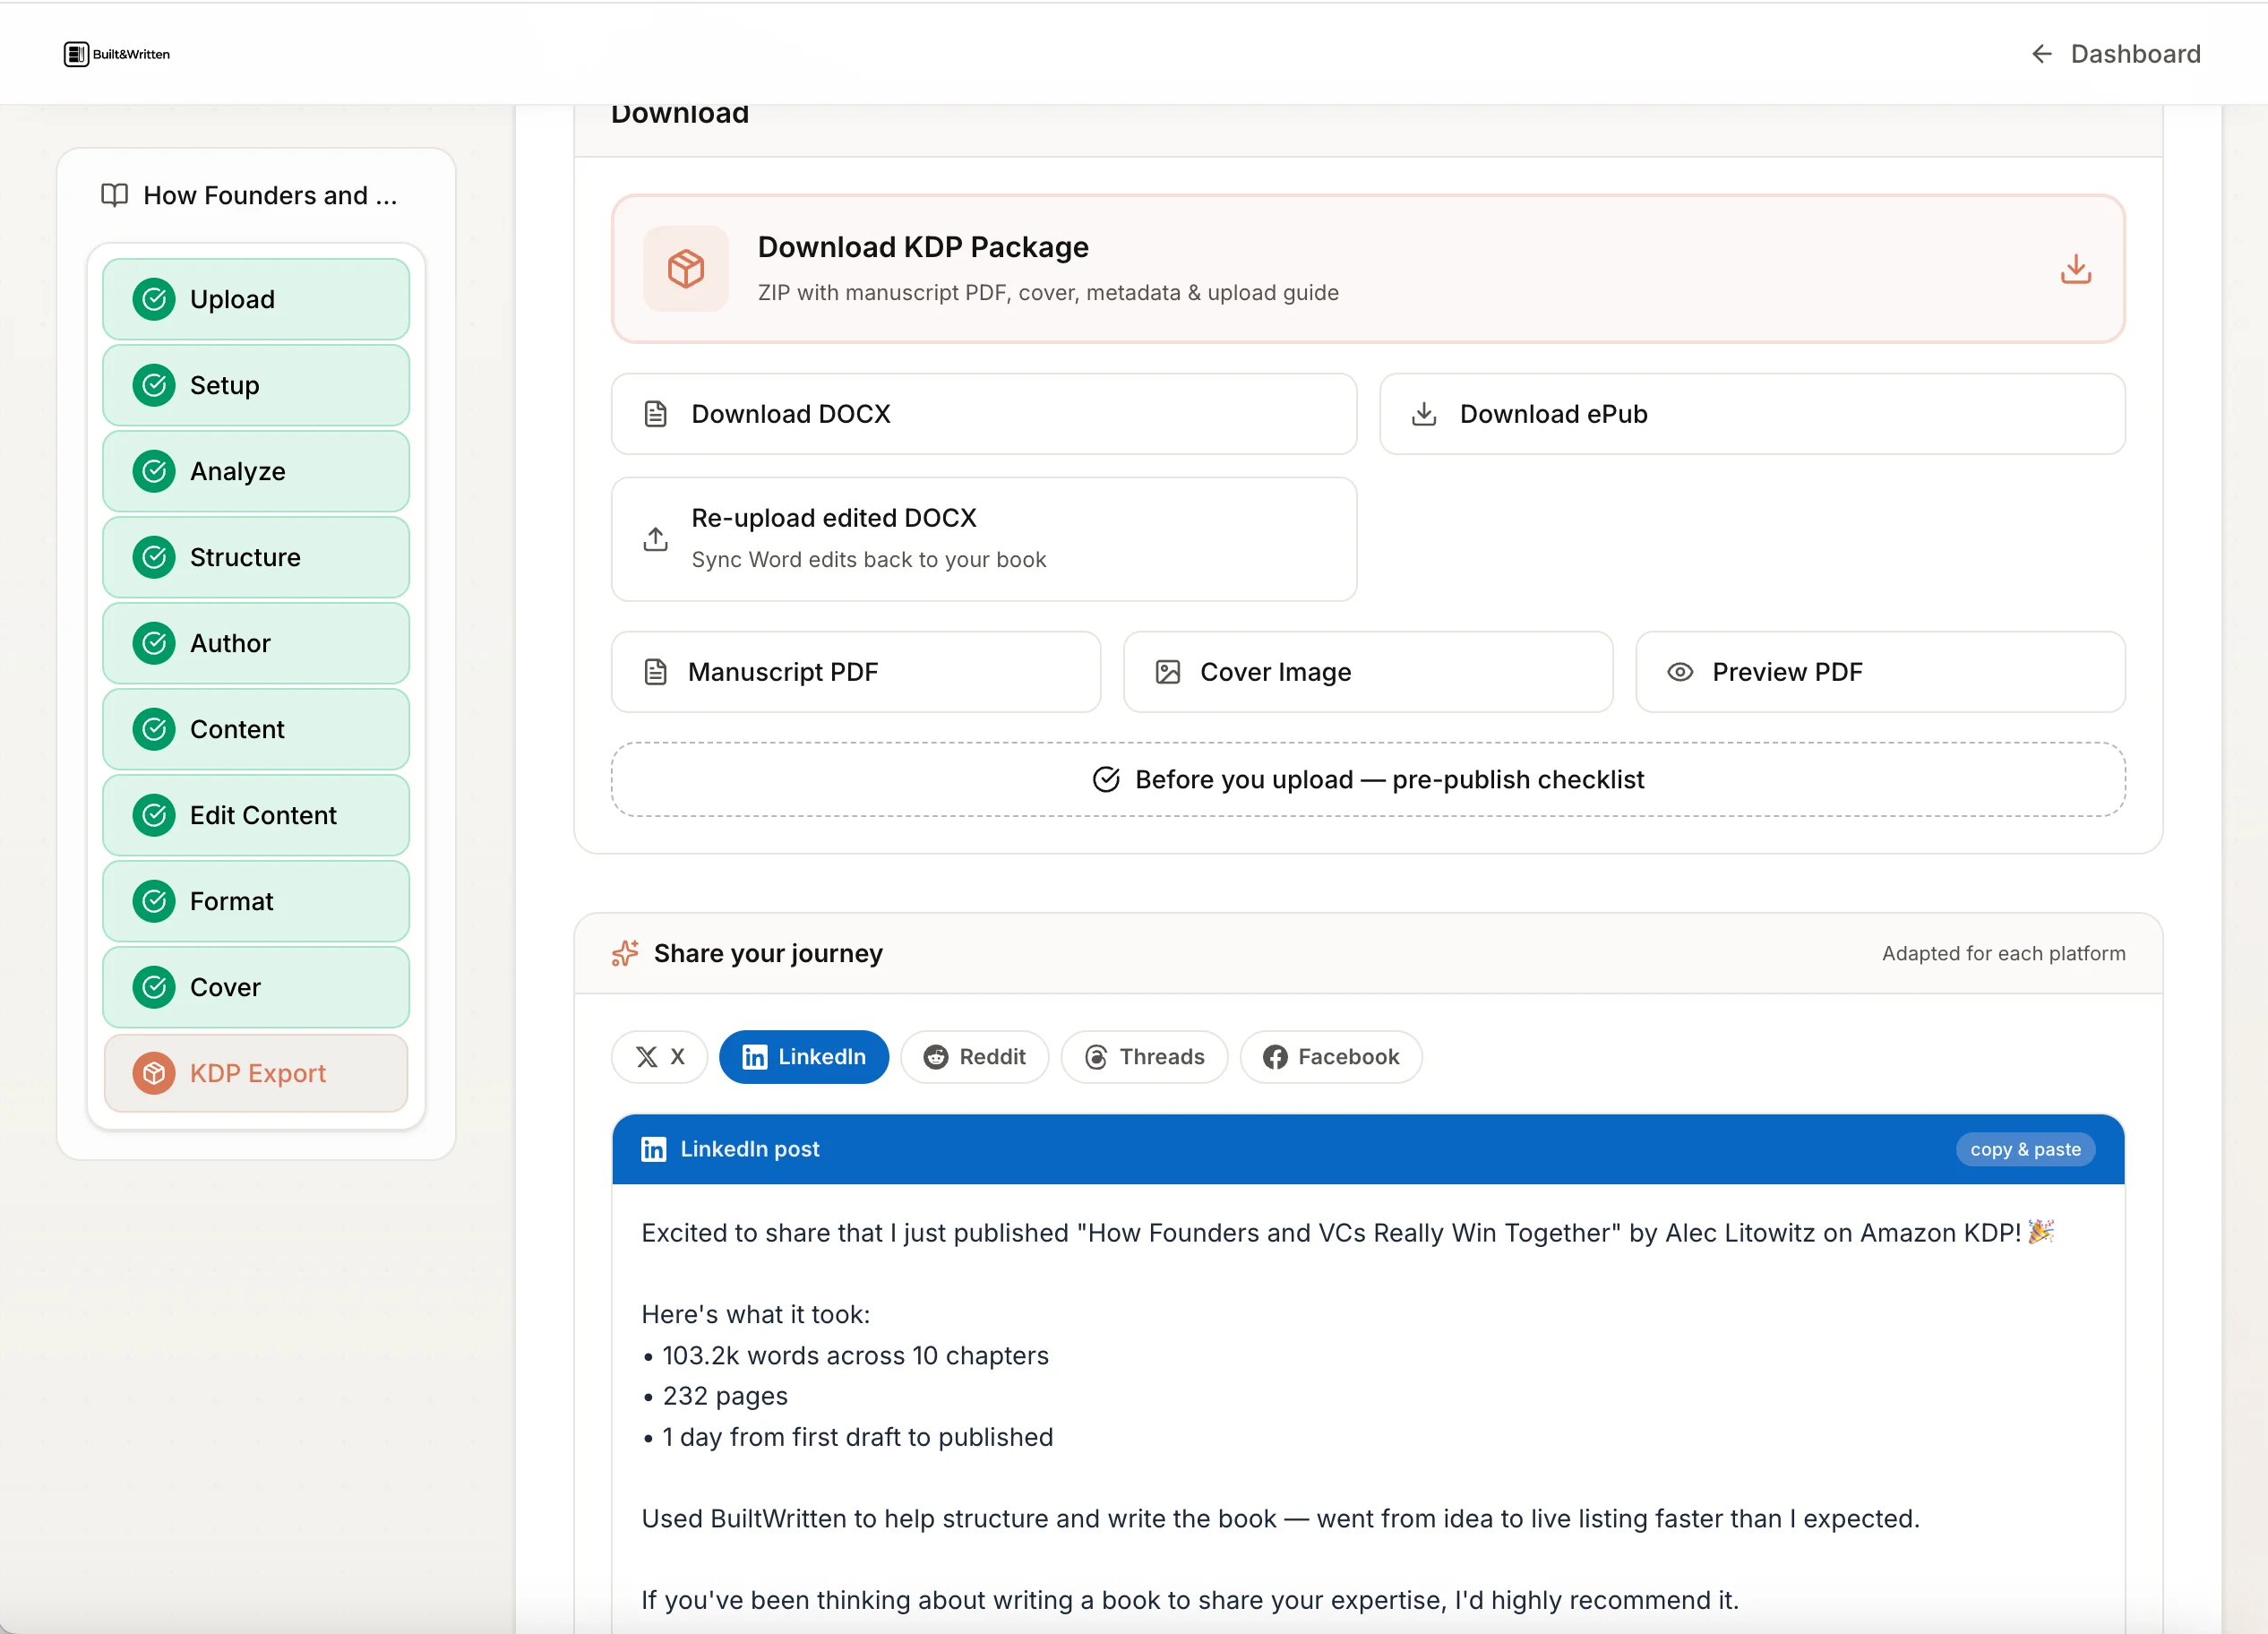Download the KDP Package ZIP
Viewport: 2268px width, 1634px height.
click(1368, 268)
